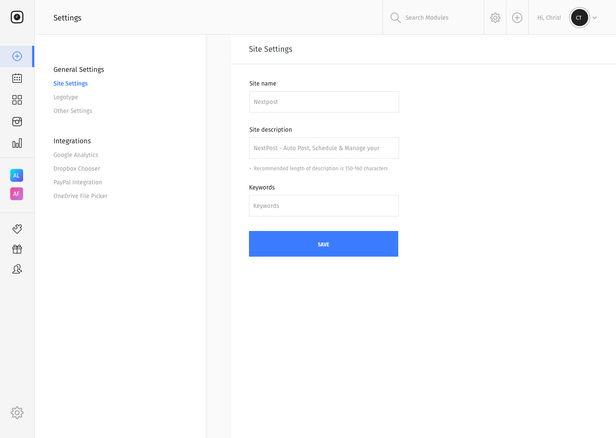
Task: Click the 'Settings' title in header
Action: coord(67,18)
